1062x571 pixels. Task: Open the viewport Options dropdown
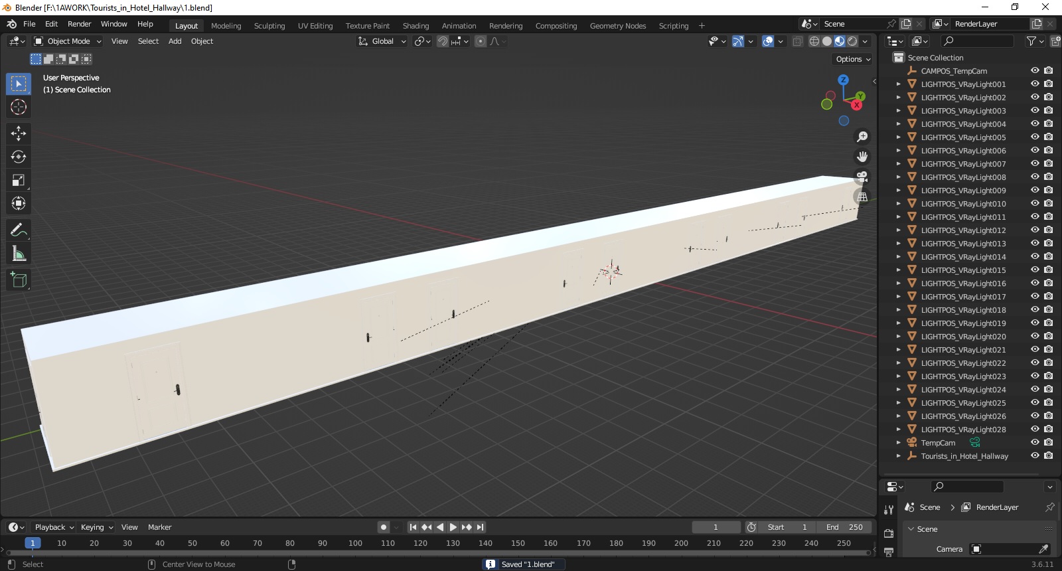point(853,59)
